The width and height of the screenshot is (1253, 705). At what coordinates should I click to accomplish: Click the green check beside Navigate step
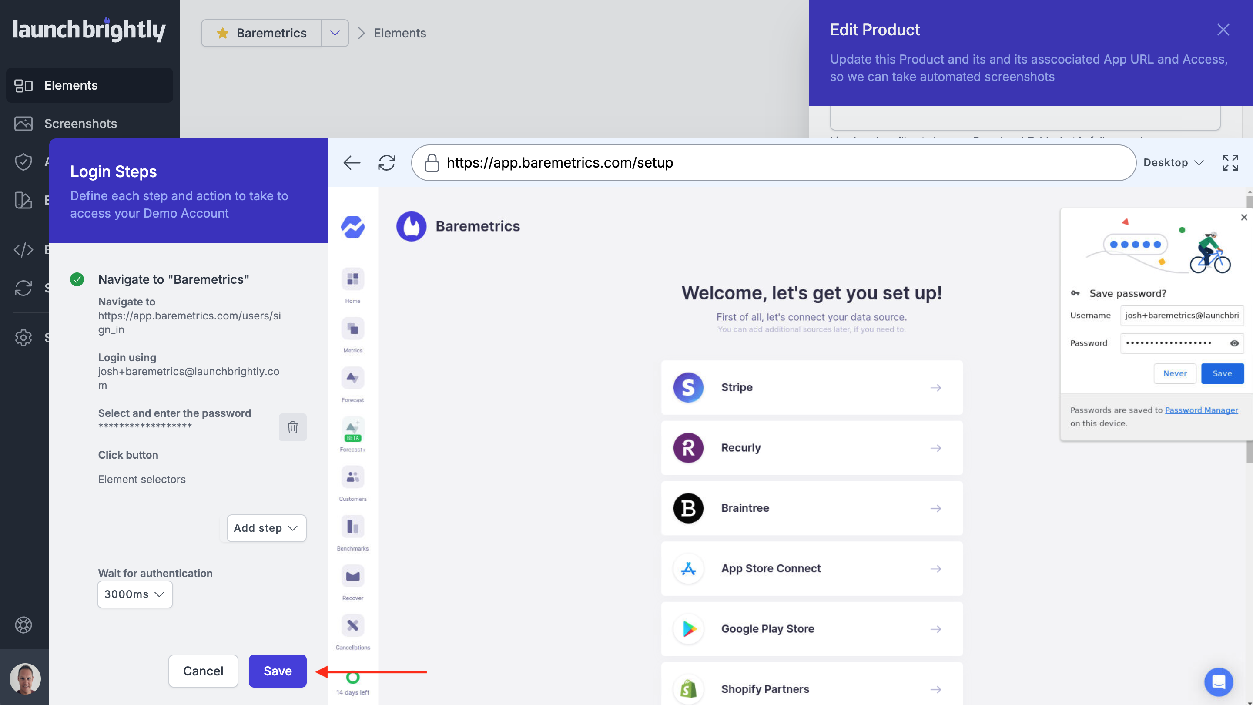click(x=77, y=279)
